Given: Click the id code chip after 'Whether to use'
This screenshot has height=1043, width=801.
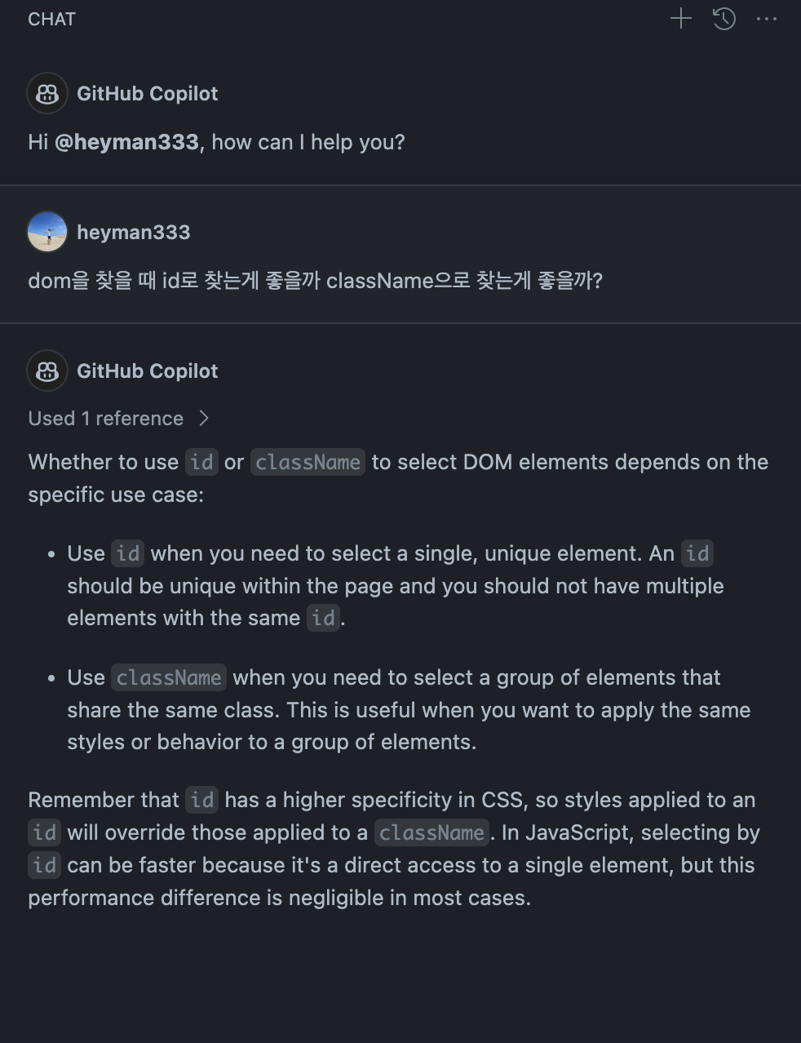Looking at the screenshot, I should tap(201, 463).
